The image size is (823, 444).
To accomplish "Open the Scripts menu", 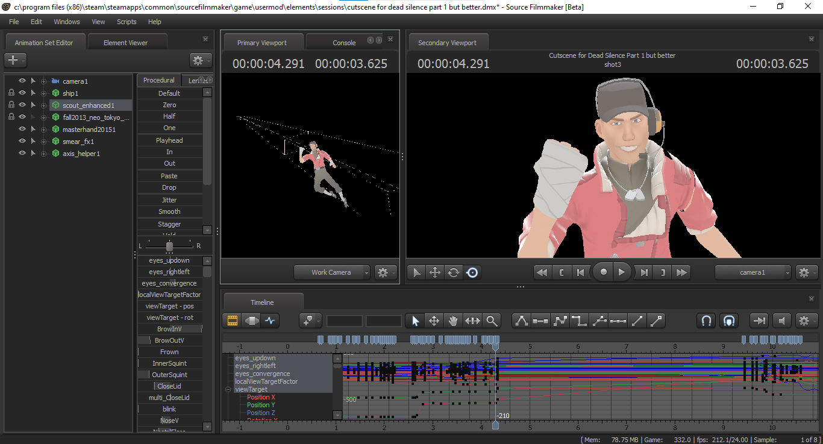I will (x=127, y=22).
